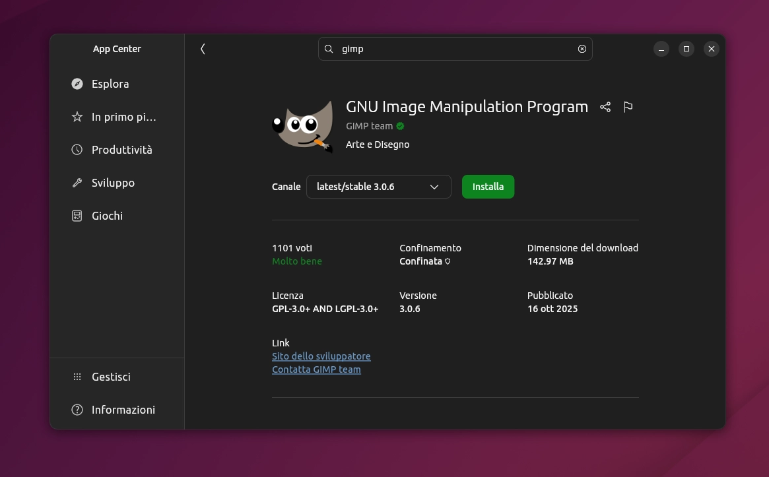This screenshot has width=769, height=477.
Task: Click the Sviluppo wrench icon
Action: coord(77,183)
